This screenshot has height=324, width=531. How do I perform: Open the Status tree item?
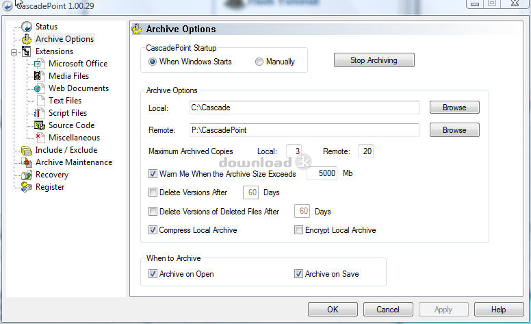click(47, 27)
